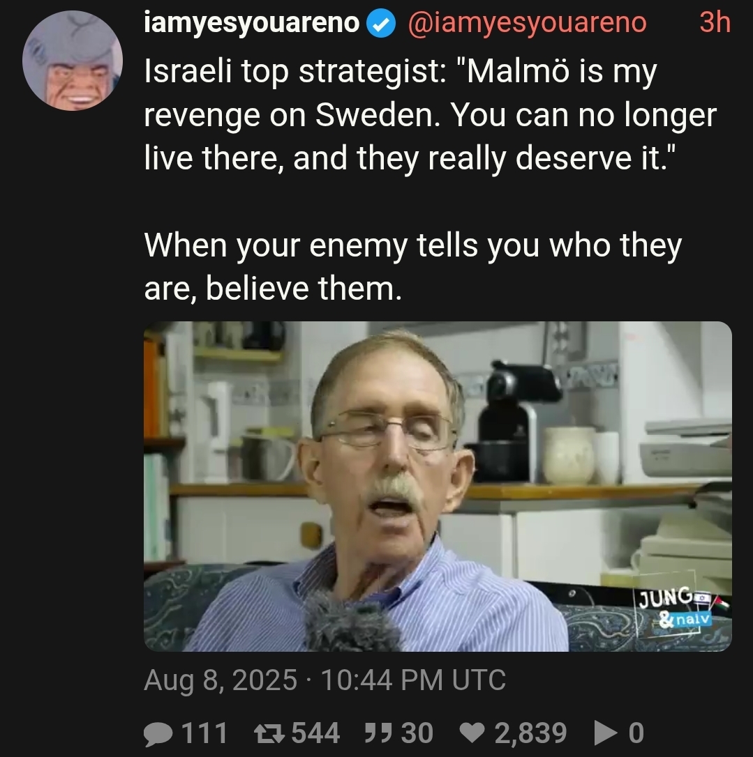Open the 30 quotes count
This screenshot has height=757, width=753.
coord(417,733)
